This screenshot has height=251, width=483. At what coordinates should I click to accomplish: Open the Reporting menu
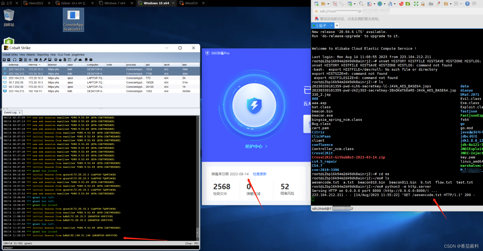point(43,55)
